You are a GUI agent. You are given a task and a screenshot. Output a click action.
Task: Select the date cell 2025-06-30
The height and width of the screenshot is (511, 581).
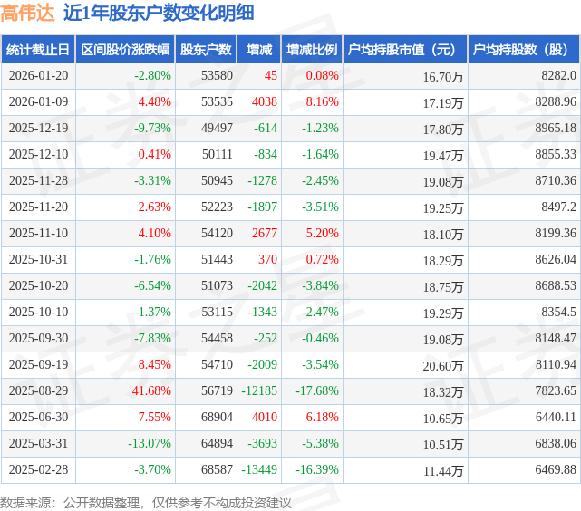[x=39, y=418]
